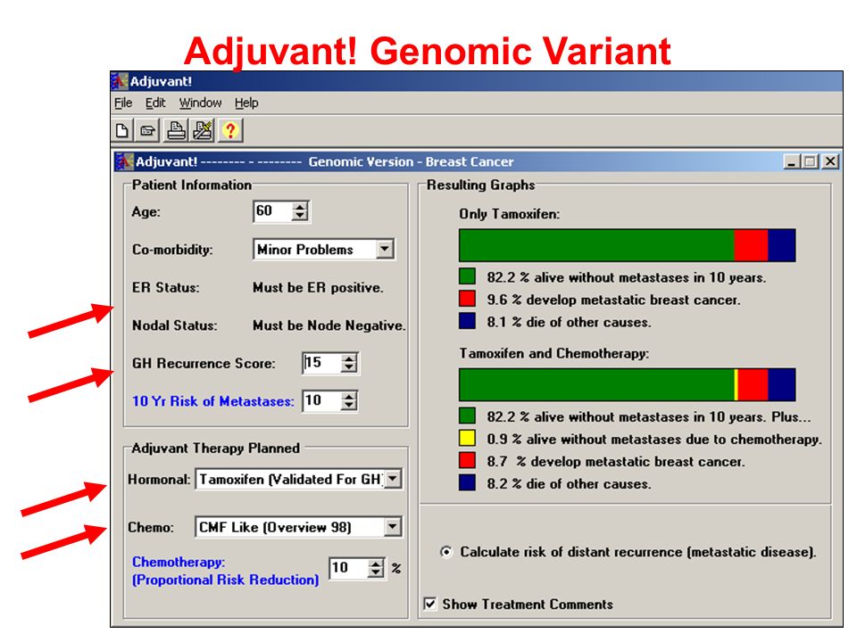This screenshot has height=642, width=857.
Task: Open the Help menu
Action: click(246, 103)
